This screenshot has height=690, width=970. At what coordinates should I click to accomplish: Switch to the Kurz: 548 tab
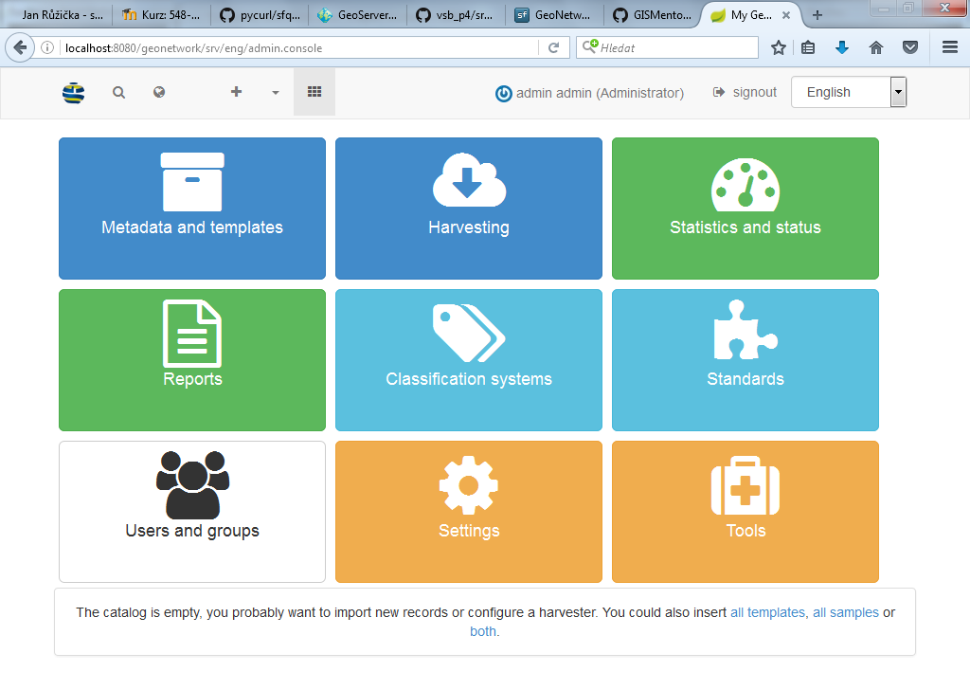[x=161, y=15]
